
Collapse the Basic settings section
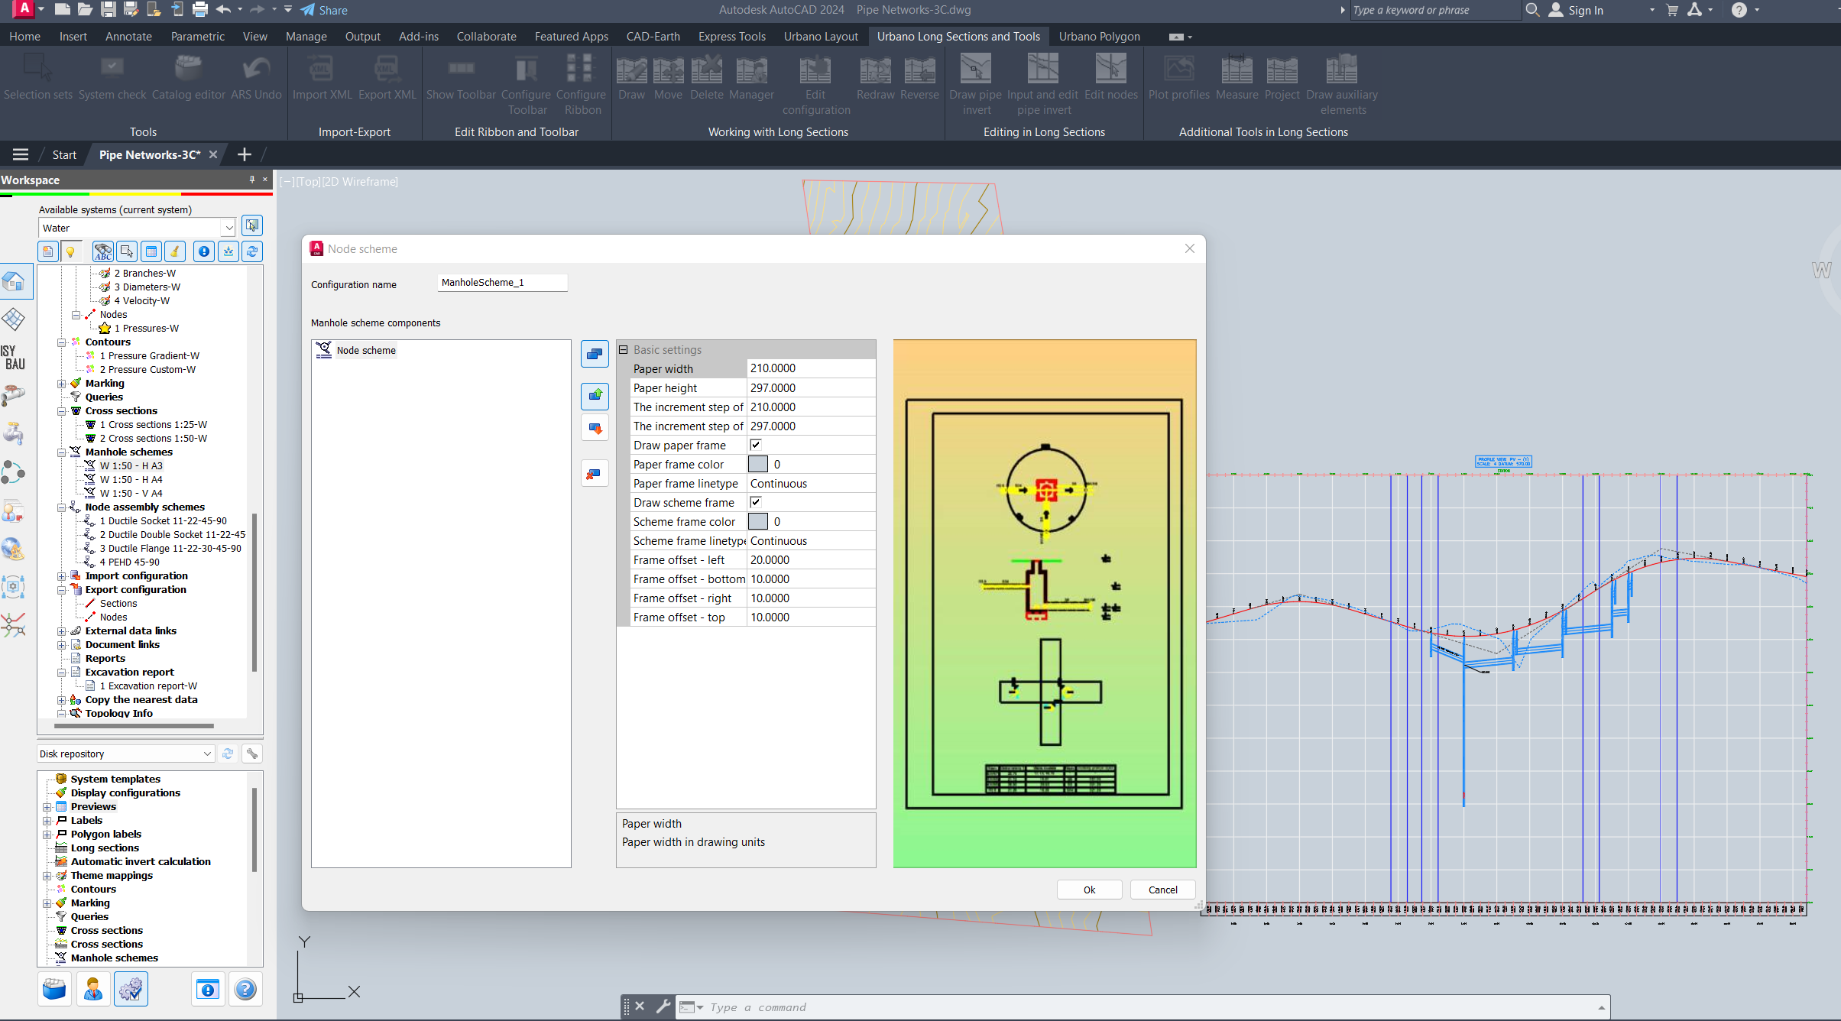(x=624, y=350)
